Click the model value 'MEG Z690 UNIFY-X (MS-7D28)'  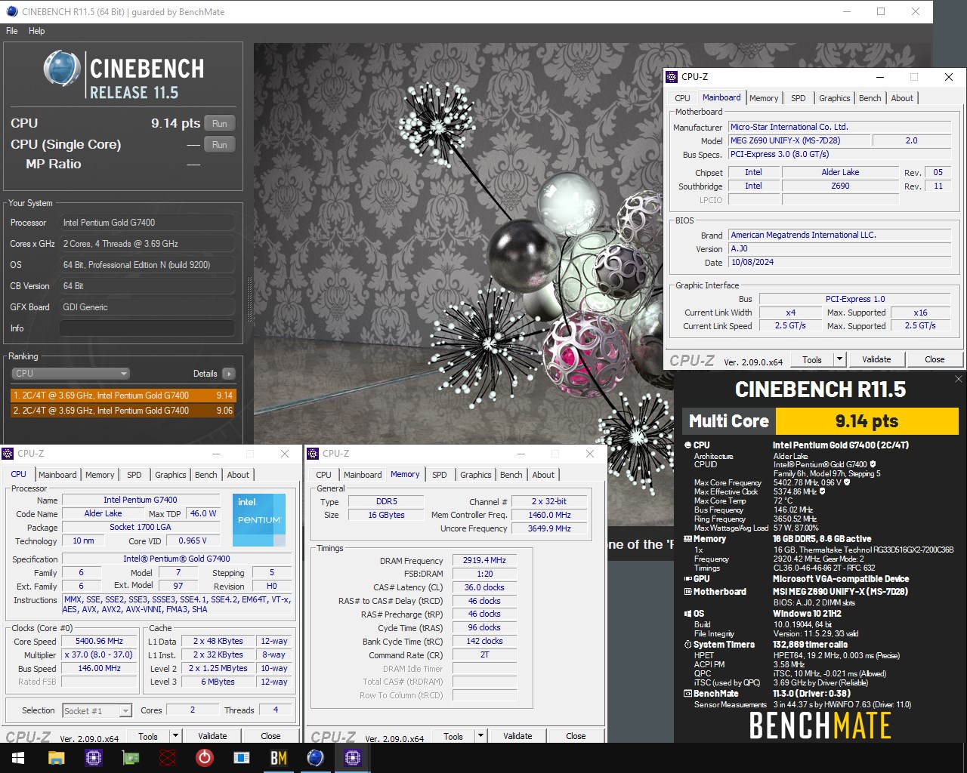[799, 140]
